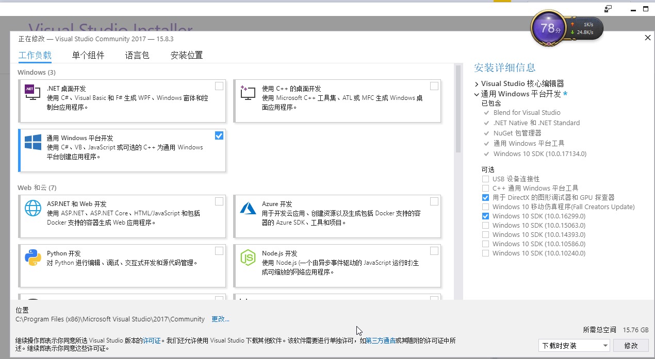This screenshot has height=359, width=655.
Task: Uncheck 用于 DirectX 的图形调试器 option
Action: tap(485, 198)
